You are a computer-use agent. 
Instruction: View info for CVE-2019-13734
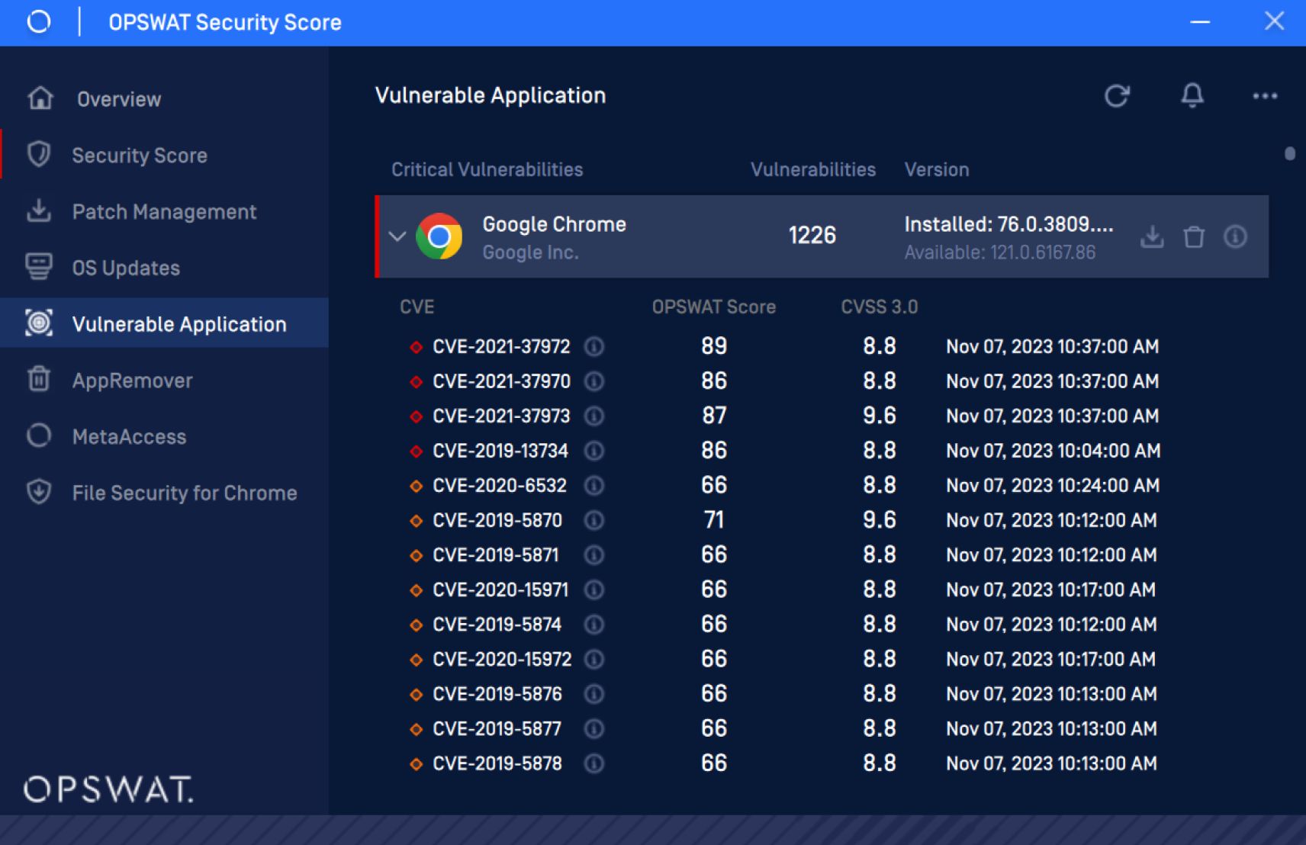pyautogui.click(x=594, y=451)
